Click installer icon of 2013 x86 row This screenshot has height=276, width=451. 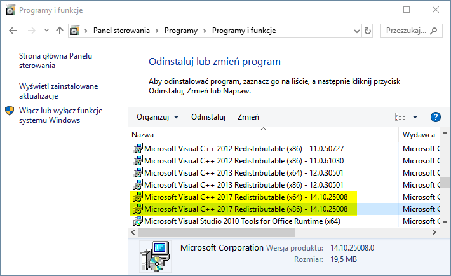point(138,184)
